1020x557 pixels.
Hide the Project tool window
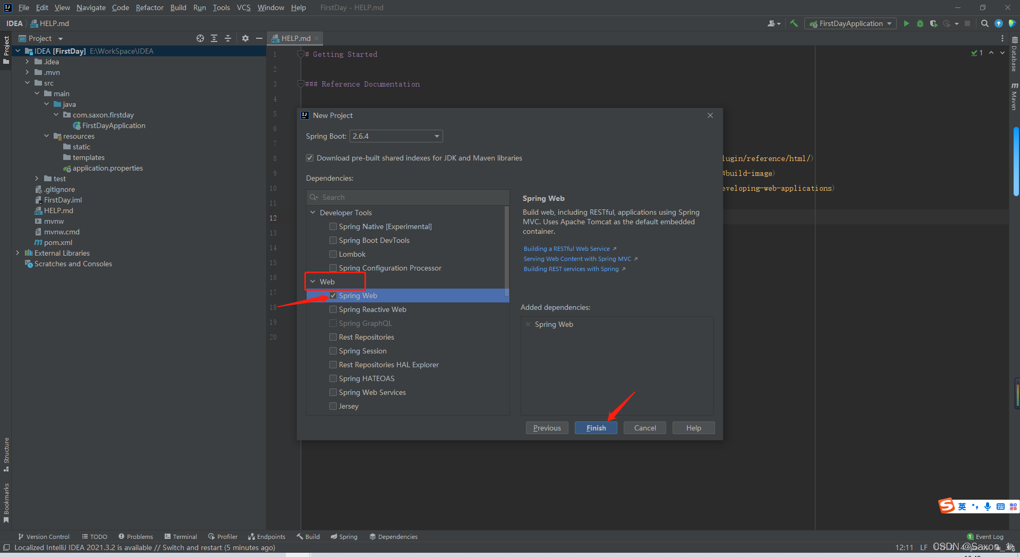259,38
